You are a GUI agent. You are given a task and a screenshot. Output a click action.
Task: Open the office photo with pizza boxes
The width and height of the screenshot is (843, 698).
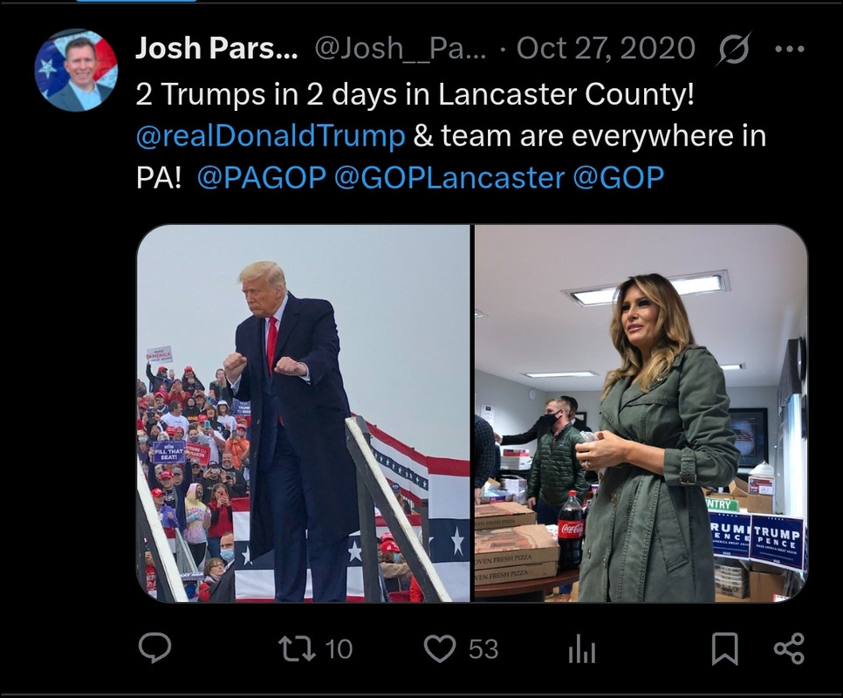point(641,414)
